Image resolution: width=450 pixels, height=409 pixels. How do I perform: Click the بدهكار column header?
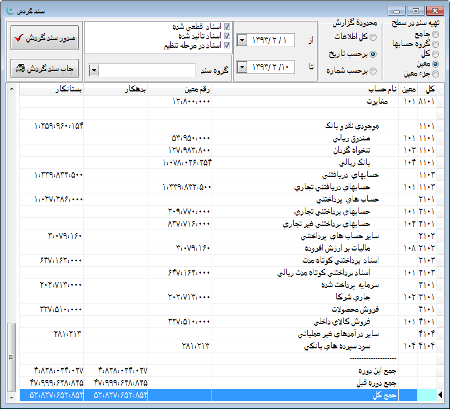pyautogui.click(x=115, y=89)
